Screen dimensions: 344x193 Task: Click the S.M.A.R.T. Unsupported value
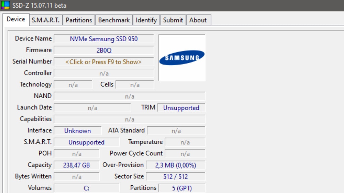(x=87, y=142)
